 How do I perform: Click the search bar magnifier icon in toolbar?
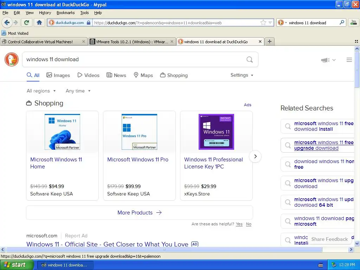coord(342,22)
